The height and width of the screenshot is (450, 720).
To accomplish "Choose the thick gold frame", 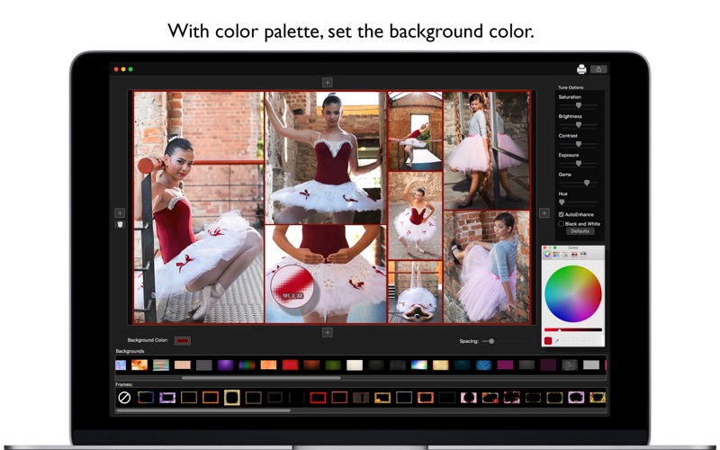I will tap(232, 398).
